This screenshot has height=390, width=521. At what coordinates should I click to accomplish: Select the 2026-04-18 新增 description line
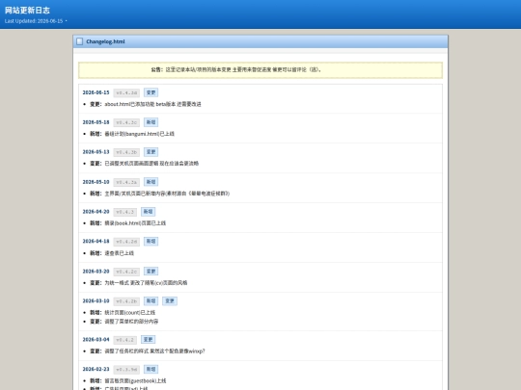[x=112, y=253]
